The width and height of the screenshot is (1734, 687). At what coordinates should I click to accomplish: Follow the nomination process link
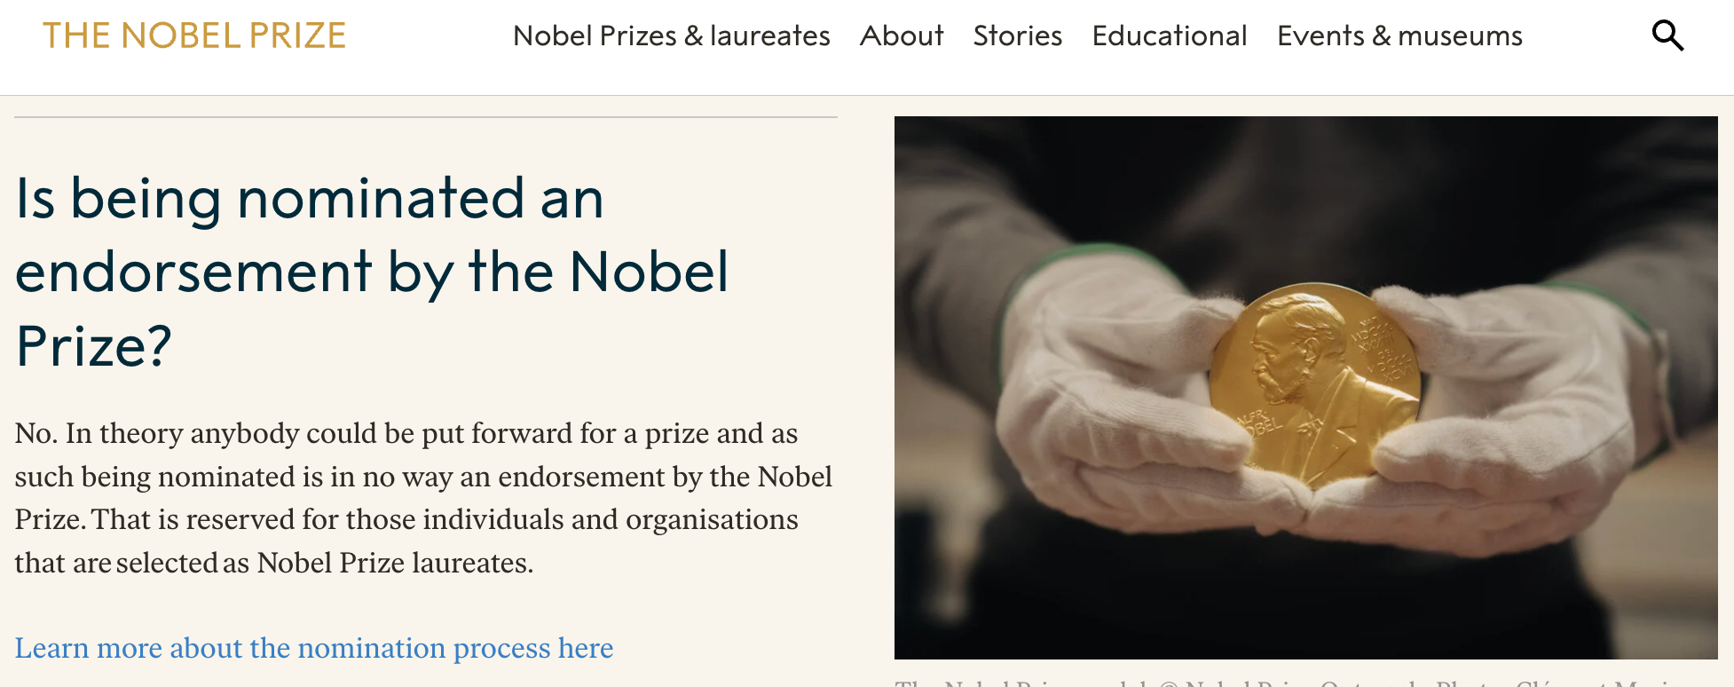click(313, 648)
